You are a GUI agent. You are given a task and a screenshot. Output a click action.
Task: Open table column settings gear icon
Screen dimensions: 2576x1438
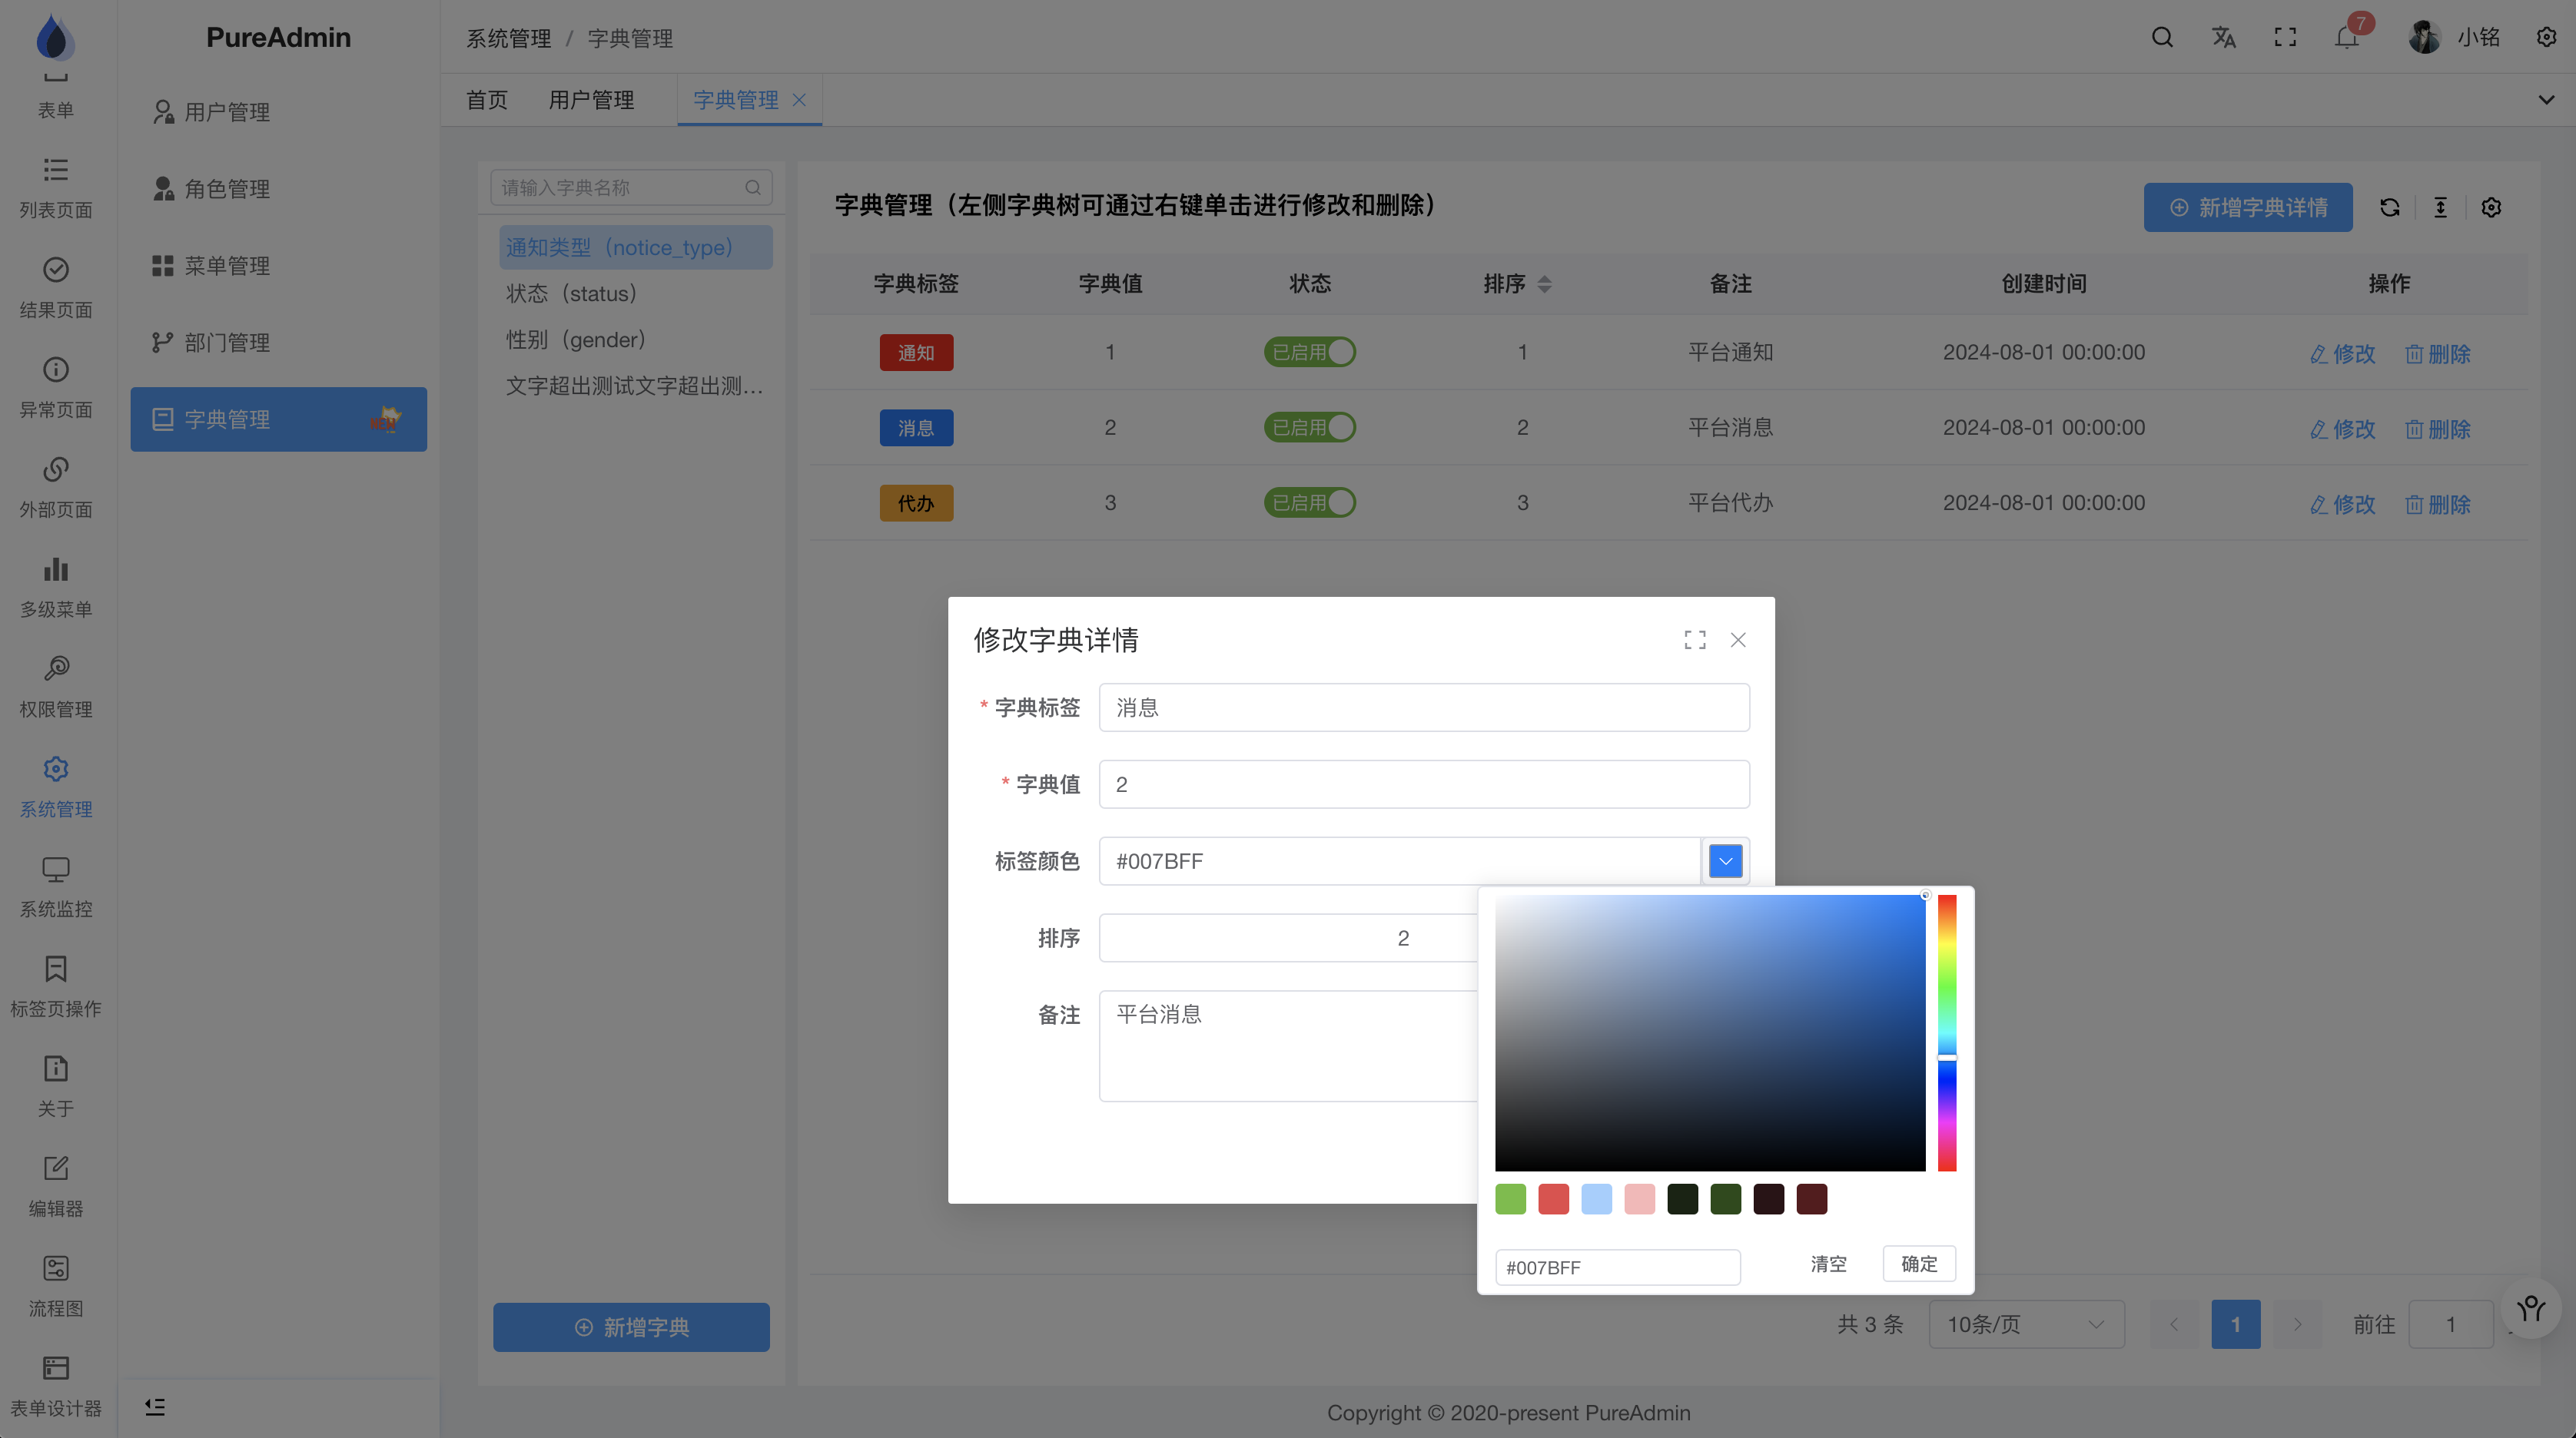coord(2491,207)
